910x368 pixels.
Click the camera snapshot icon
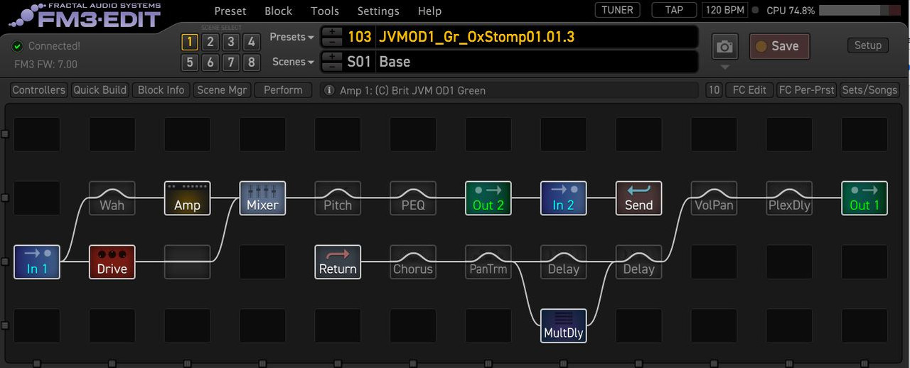[x=724, y=46]
